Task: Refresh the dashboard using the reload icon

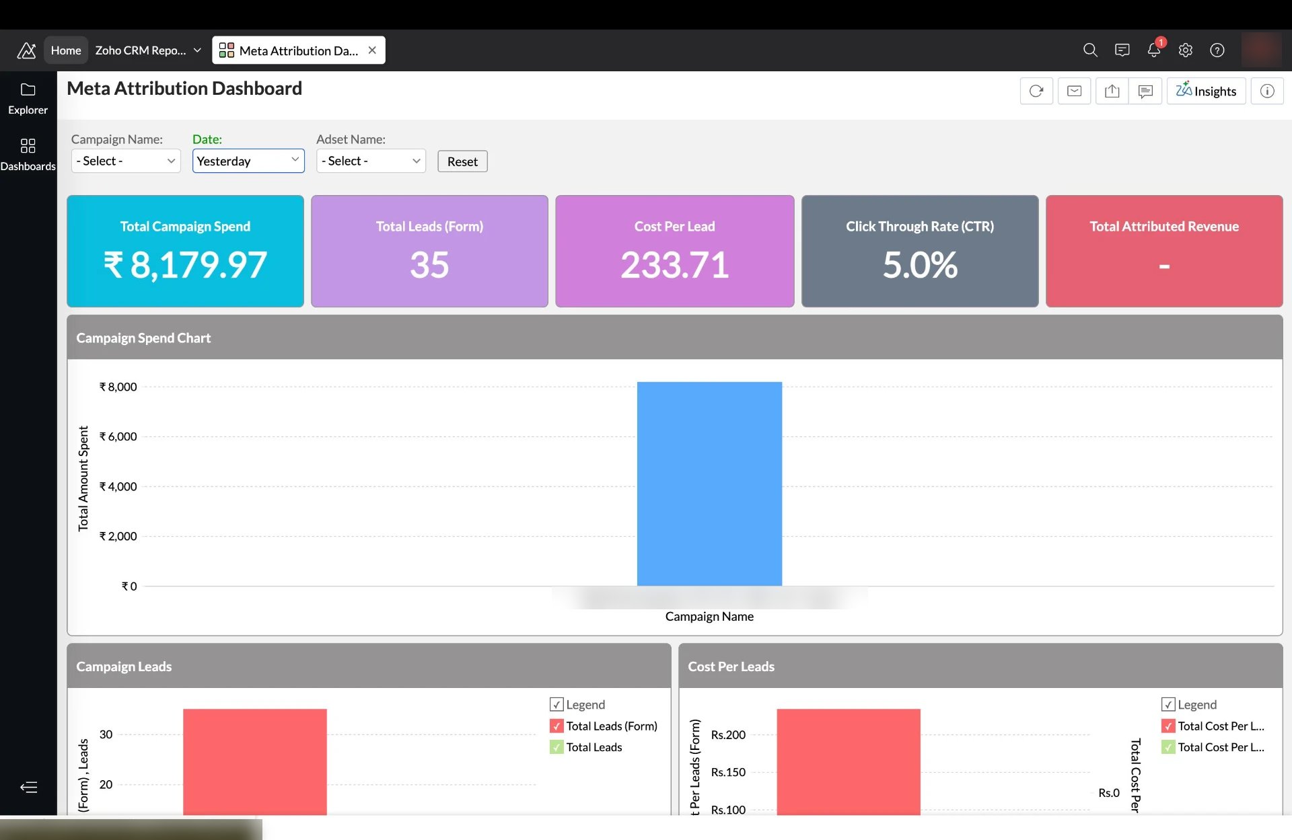Action: 1036,91
